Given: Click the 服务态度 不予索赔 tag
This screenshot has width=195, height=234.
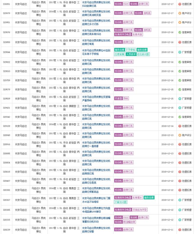Looking at the screenshot, I should pos(125,50).
